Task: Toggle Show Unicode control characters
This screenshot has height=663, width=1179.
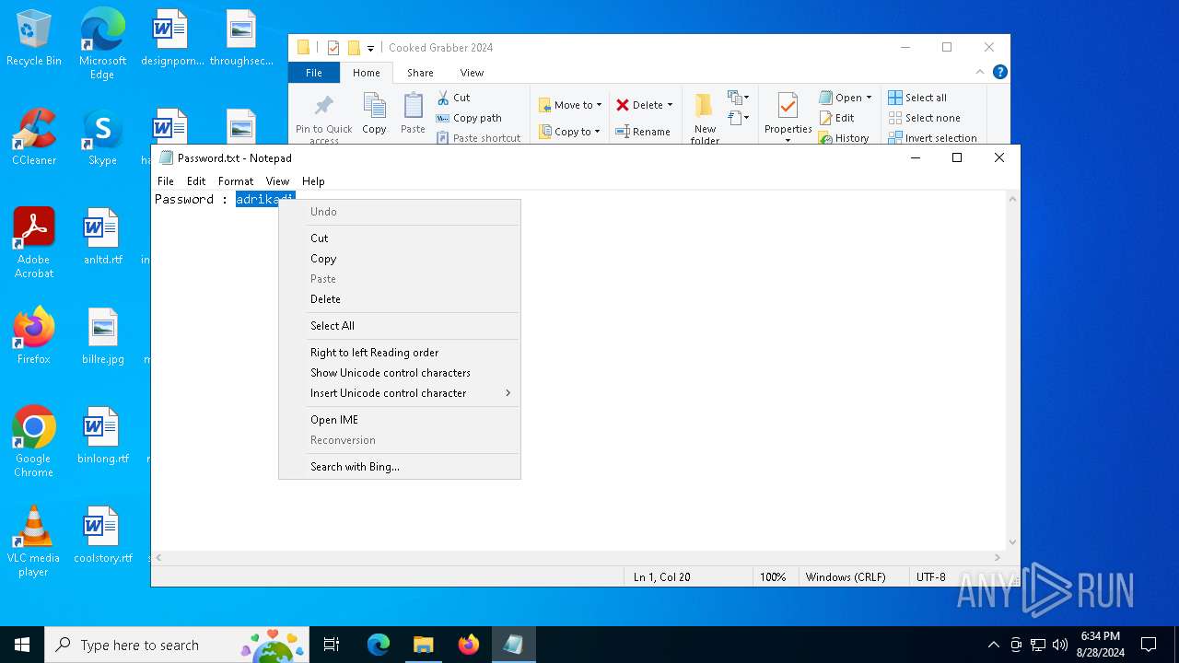Action: click(400, 373)
